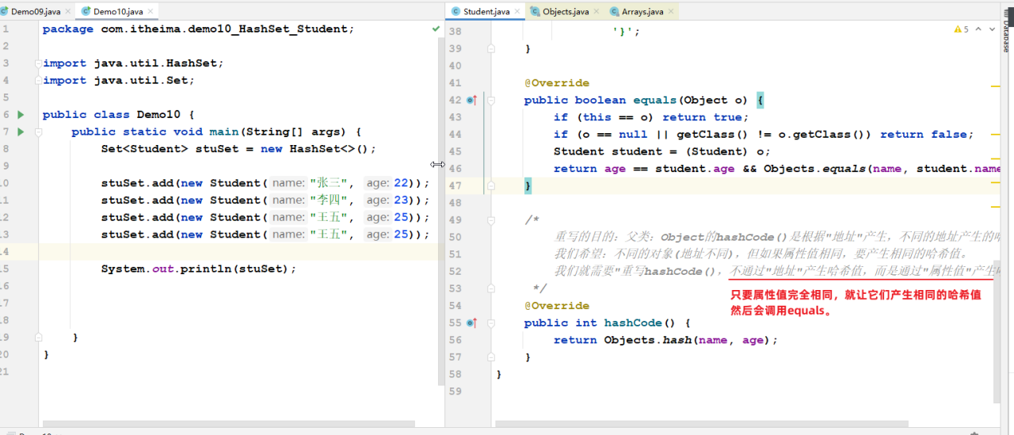Image resolution: width=1014 pixels, height=435 pixels.
Task: Click fold end marker on line 39
Action: [x=491, y=49]
